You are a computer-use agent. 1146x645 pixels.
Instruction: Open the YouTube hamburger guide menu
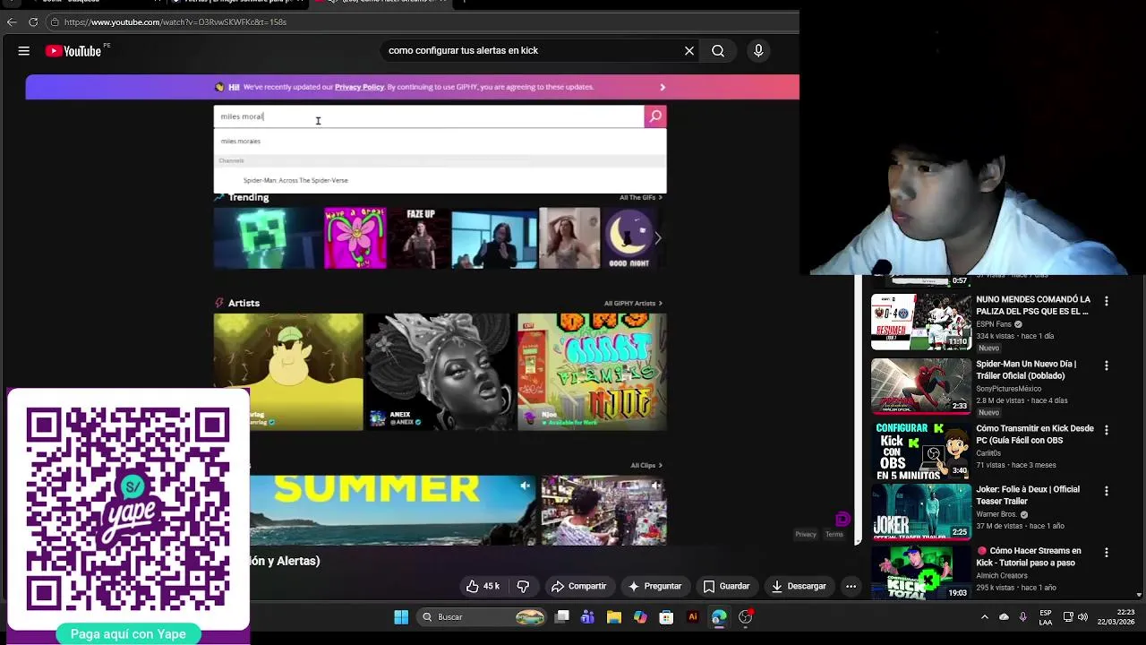pyautogui.click(x=24, y=51)
